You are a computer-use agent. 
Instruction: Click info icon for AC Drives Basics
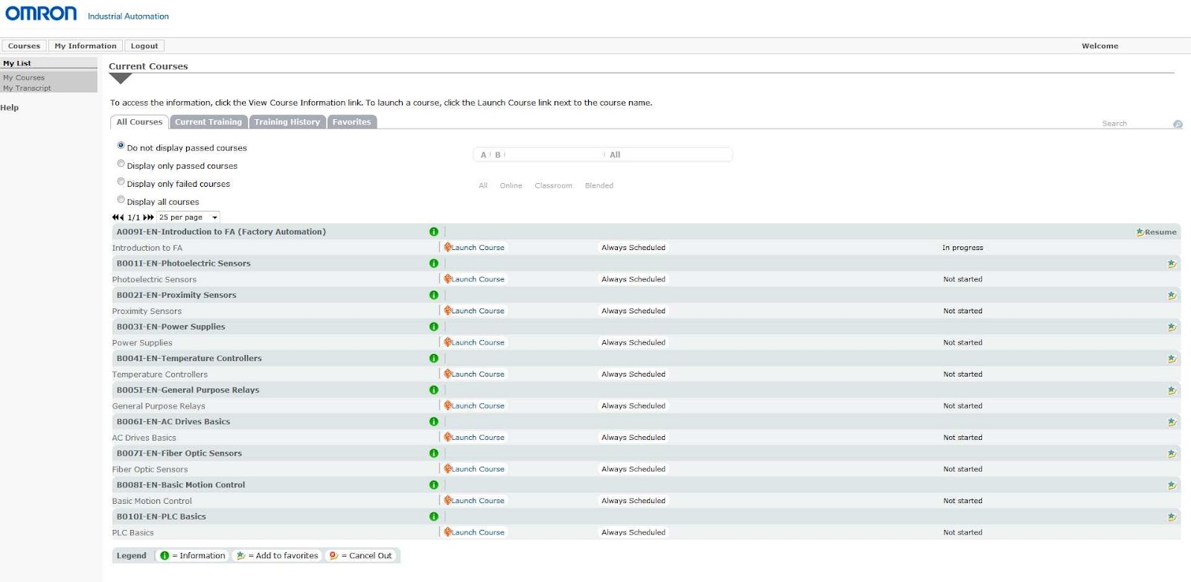pyautogui.click(x=434, y=422)
